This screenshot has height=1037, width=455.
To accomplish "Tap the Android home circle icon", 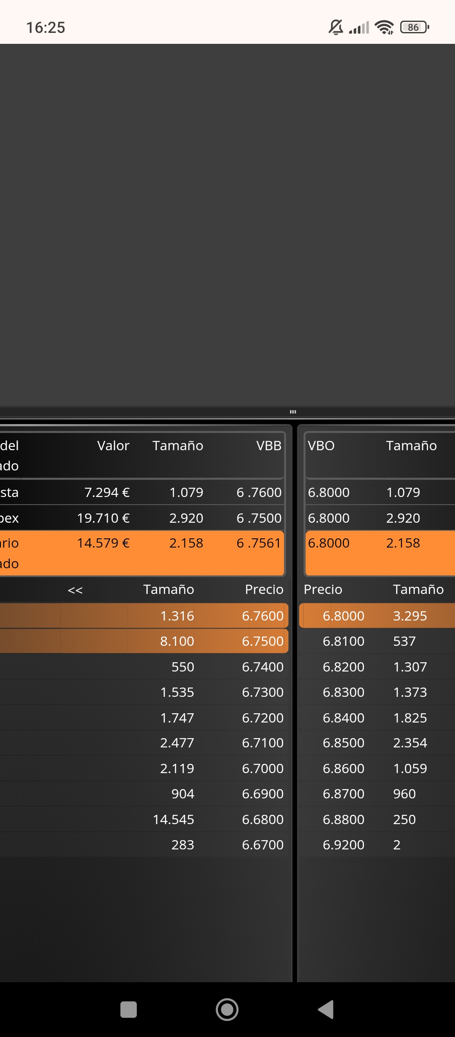I will [227, 1010].
